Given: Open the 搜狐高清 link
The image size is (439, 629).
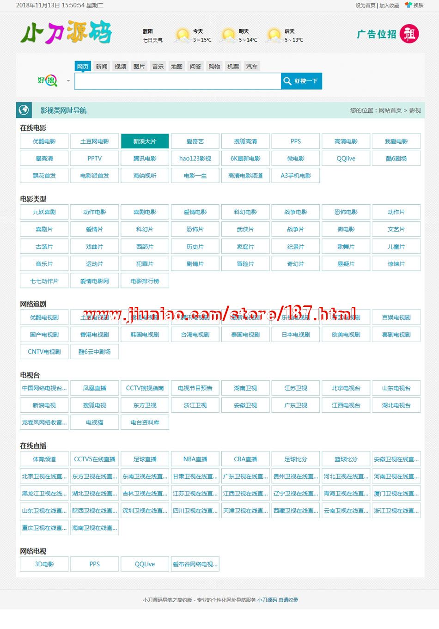Looking at the screenshot, I should (x=245, y=141).
